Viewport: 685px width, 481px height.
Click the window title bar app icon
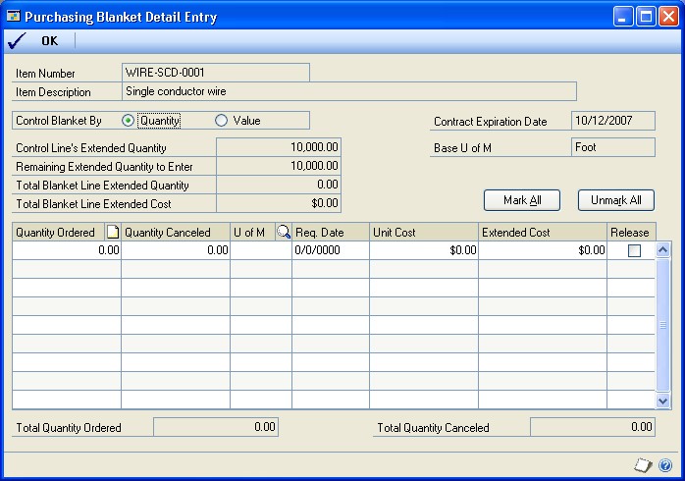pyautogui.click(x=14, y=16)
